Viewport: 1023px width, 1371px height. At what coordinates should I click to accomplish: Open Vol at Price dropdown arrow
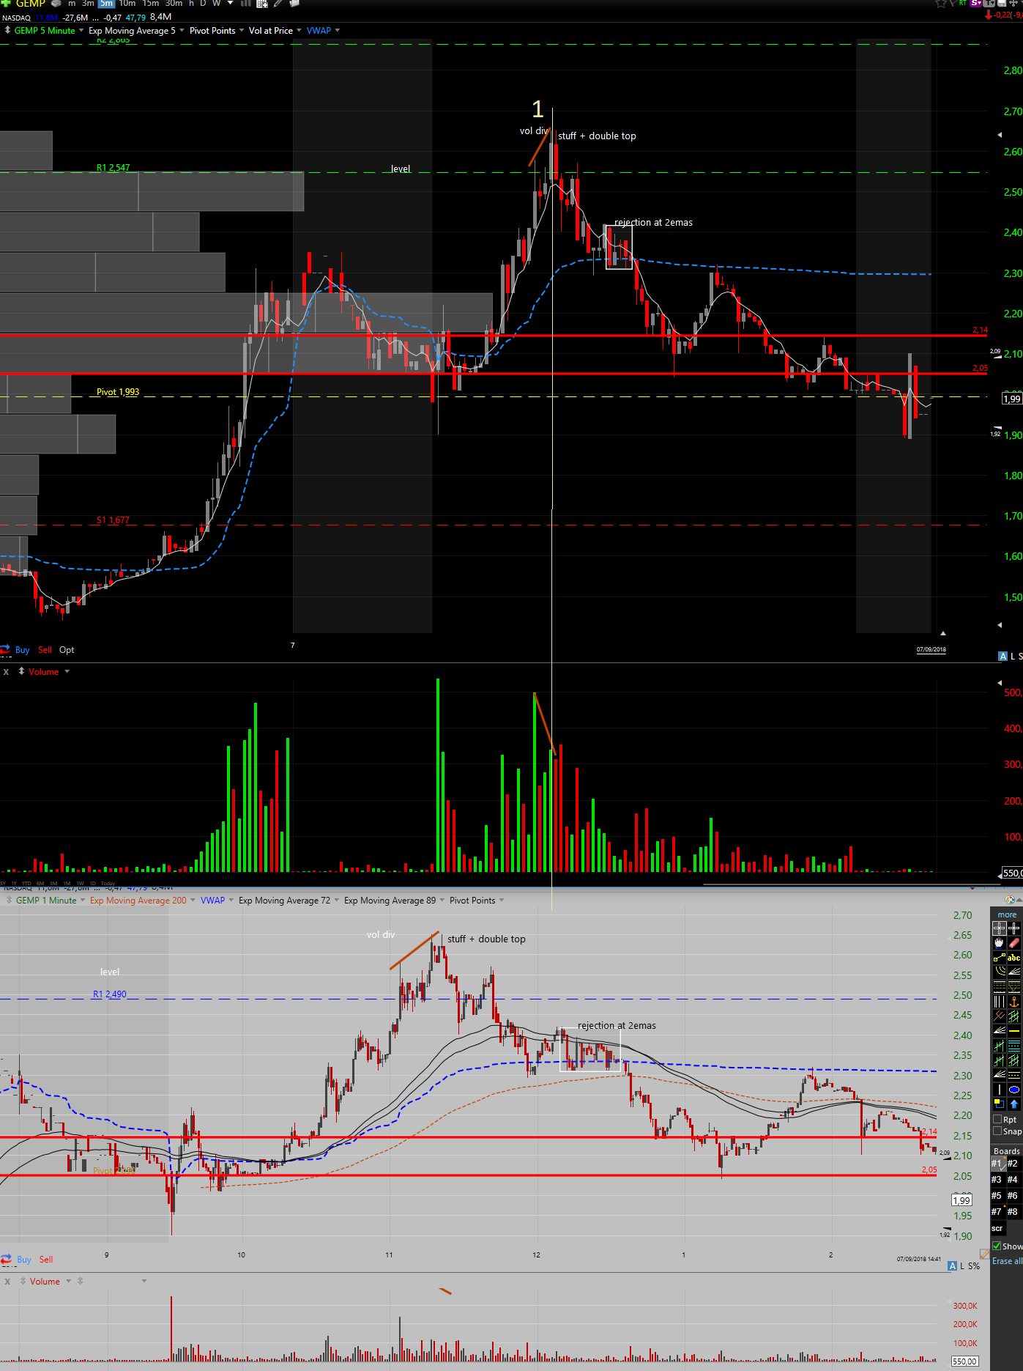pyautogui.click(x=299, y=30)
